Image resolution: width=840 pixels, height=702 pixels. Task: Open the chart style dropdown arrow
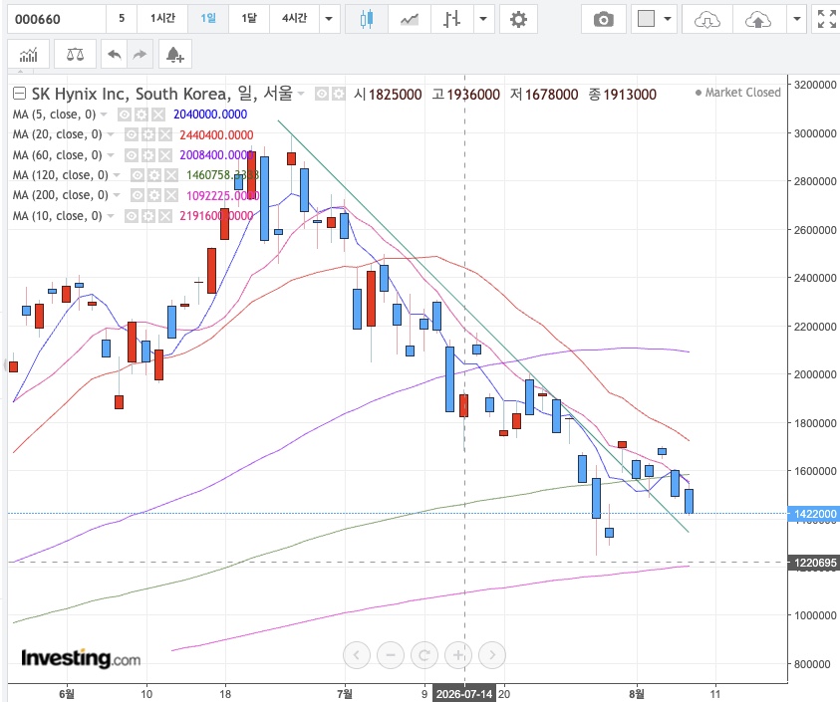(483, 19)
